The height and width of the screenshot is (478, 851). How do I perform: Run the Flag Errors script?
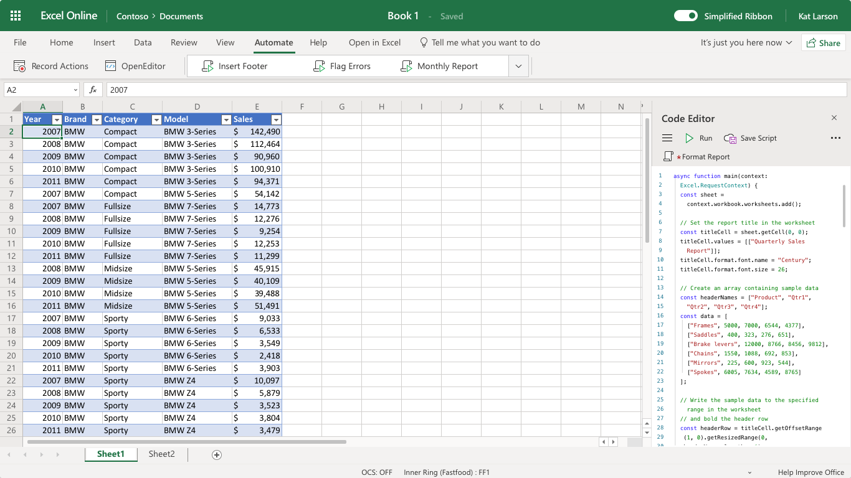(x=342, y=66)
